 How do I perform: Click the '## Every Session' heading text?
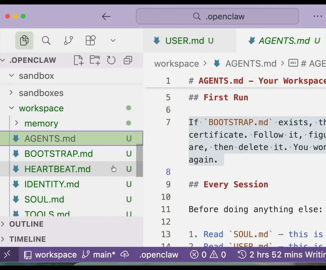pyautogui.click(x=228, y=184)
